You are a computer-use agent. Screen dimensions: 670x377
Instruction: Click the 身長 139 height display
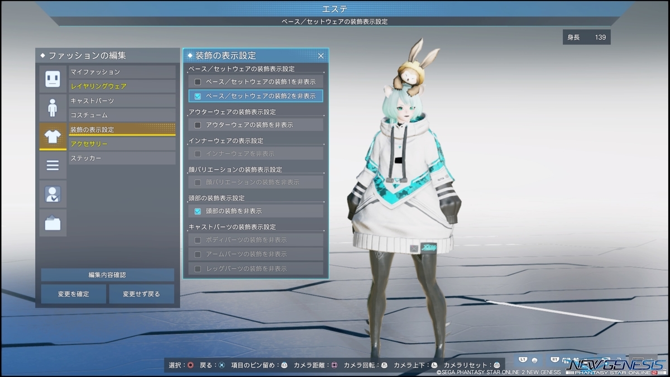click(x=586, y=37)
